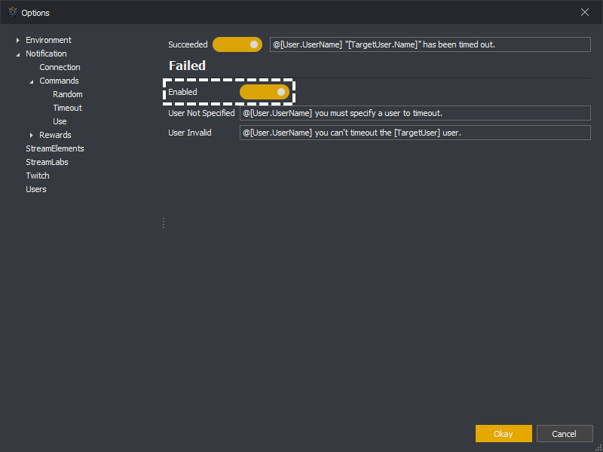Image resolution: width=603 pixels, height=452 pixels.
Task: Click the vertical splitter grip dots
Action: click(164, 223)
